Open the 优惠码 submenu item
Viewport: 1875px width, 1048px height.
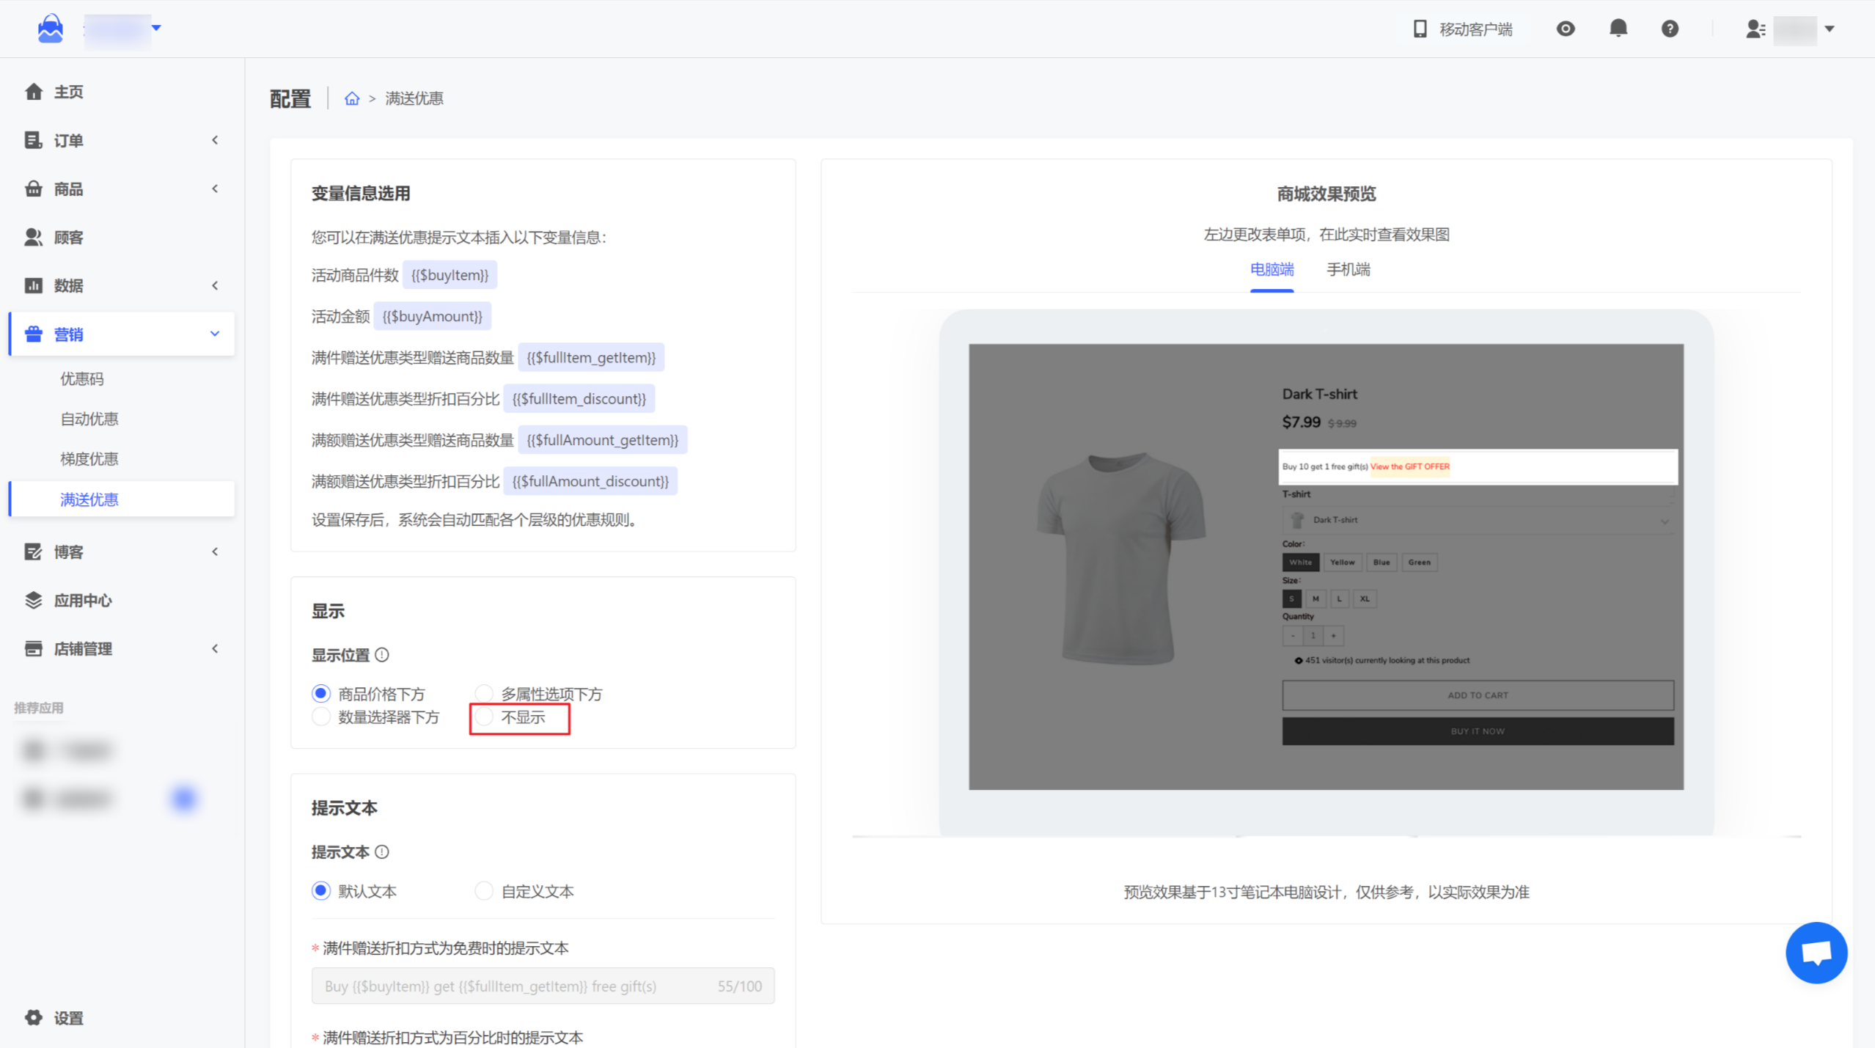click(81, 378)
